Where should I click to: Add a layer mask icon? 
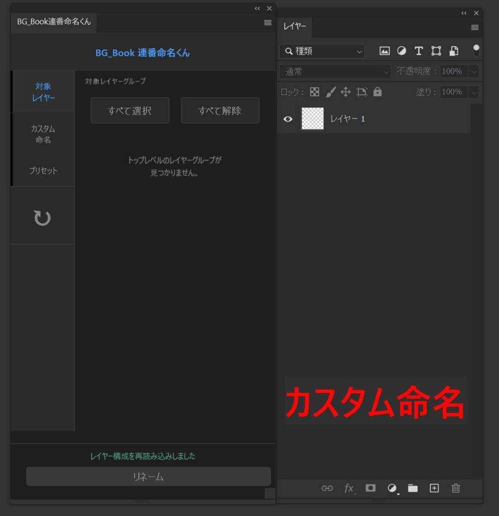click(x=370, y=488)
